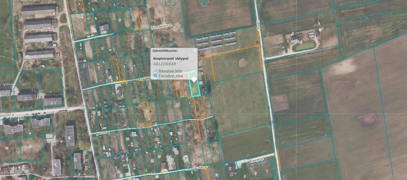Click the Identifikuota popup title
This screenshot has height=180, width=407.
click(165, 51)
